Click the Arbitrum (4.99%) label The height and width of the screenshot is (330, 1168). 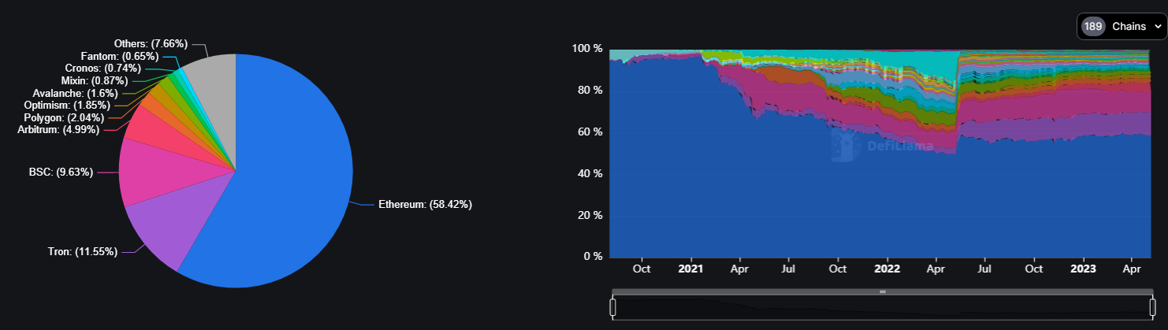tap(58, 129)
